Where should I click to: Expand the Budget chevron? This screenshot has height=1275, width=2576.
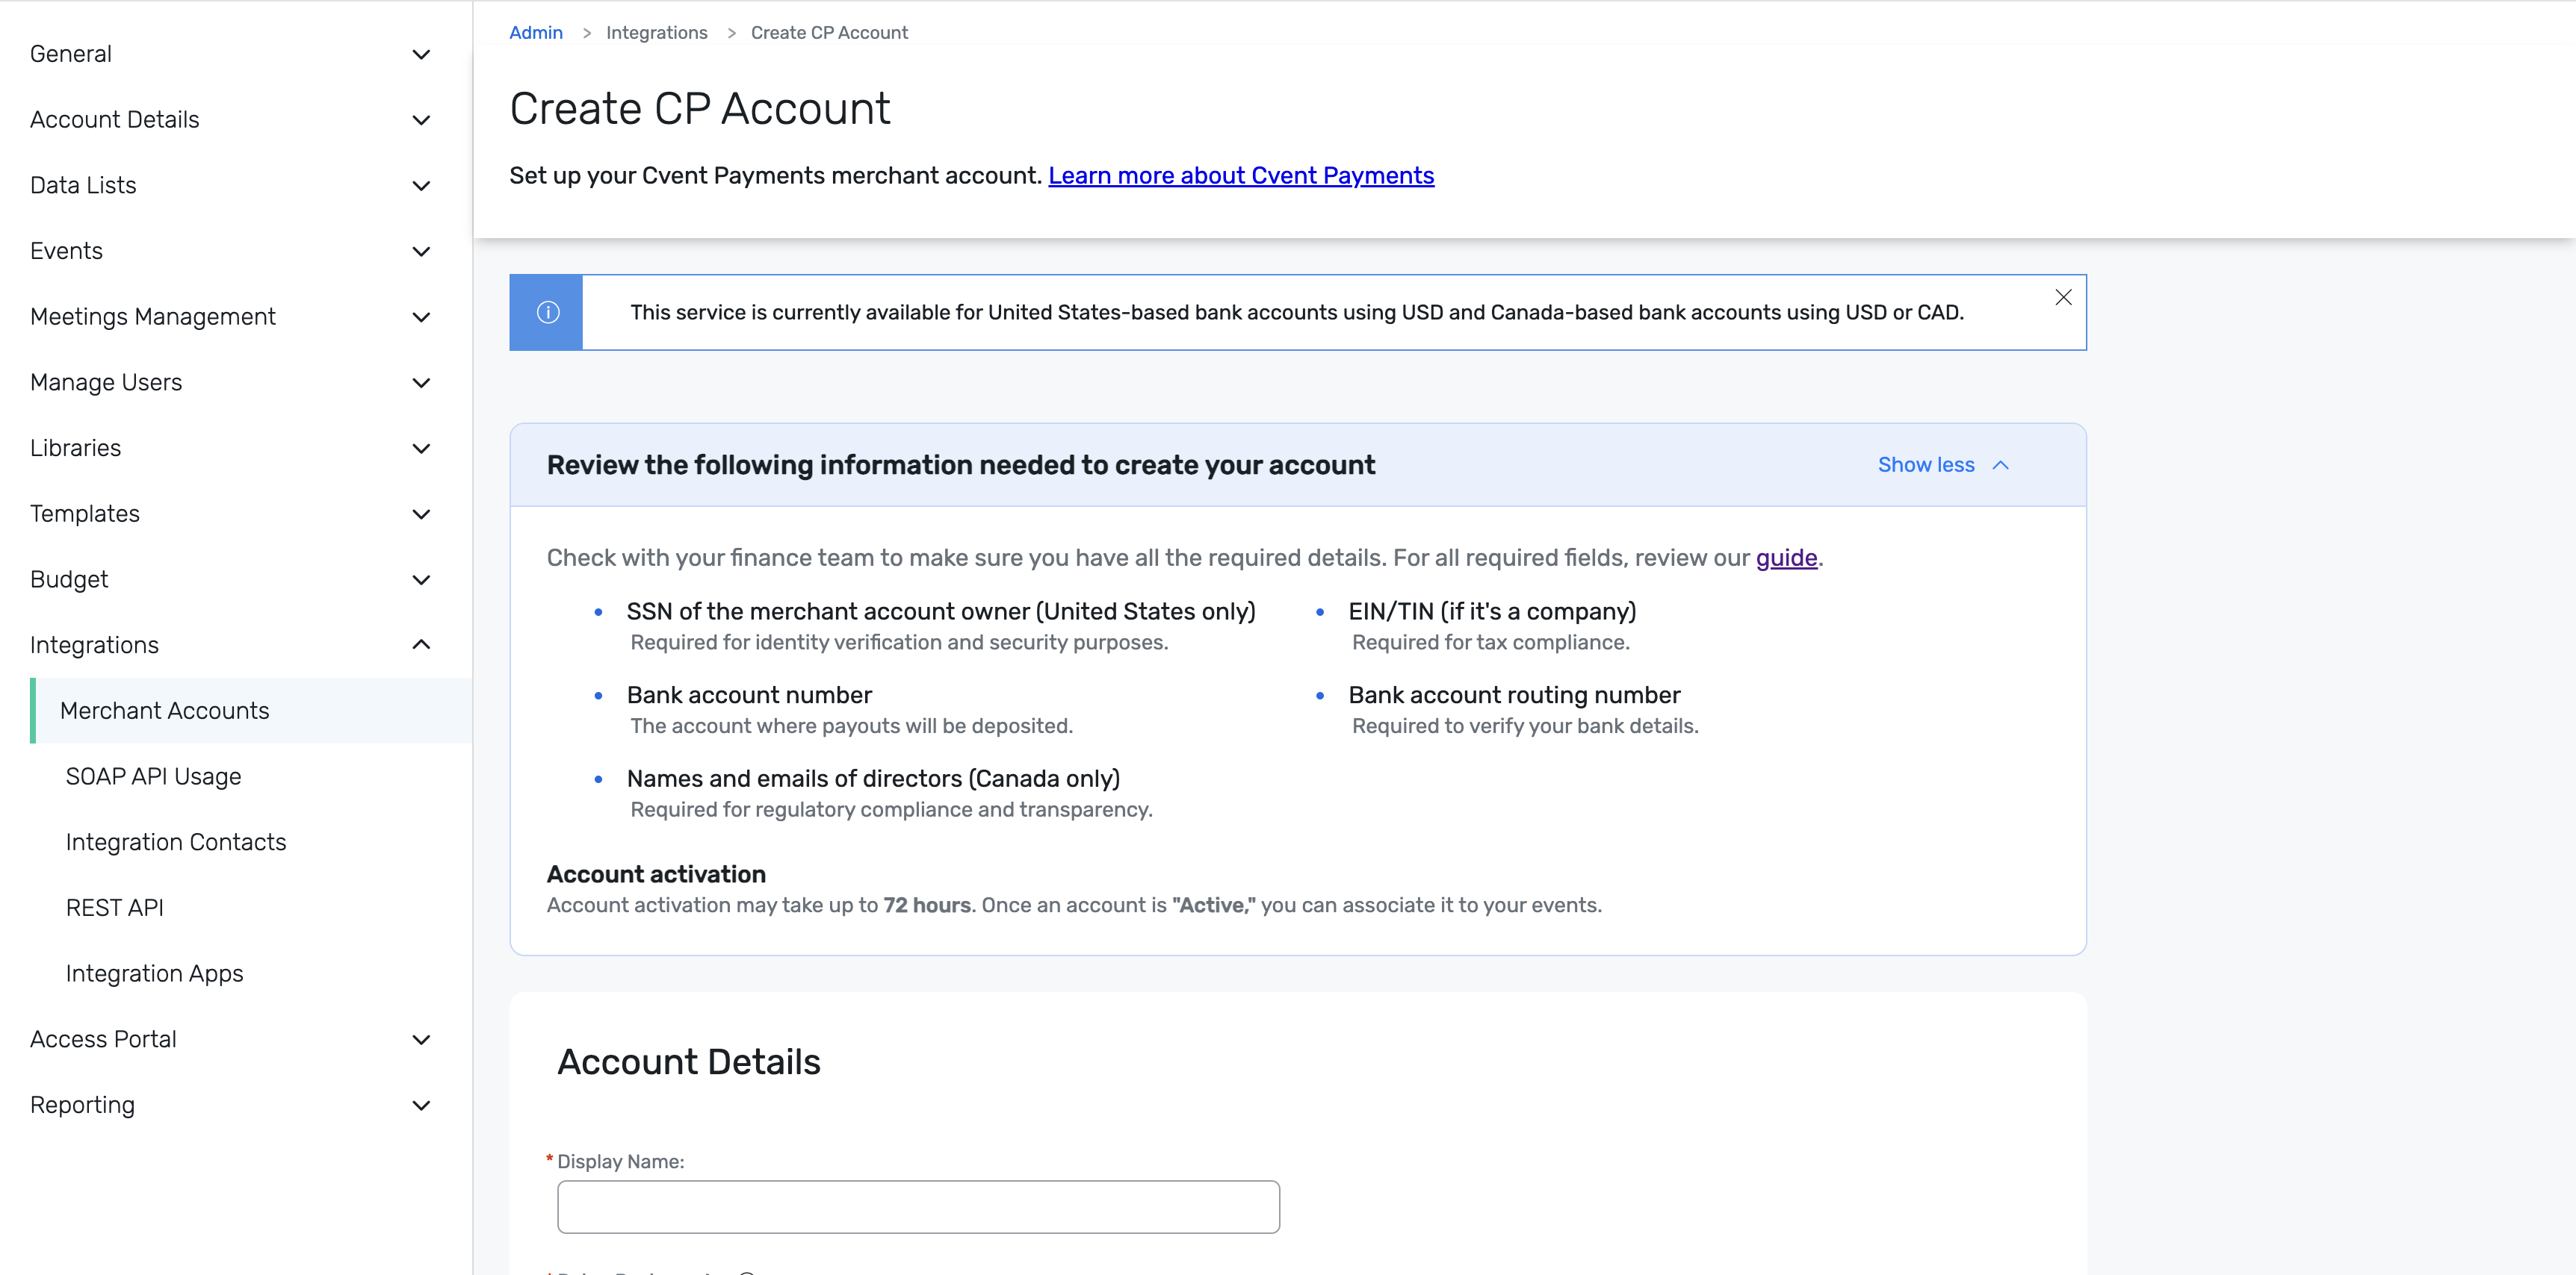[421, 579]
